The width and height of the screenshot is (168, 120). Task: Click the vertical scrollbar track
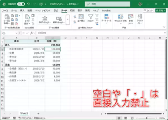pyautogui.click(x=166, y=75)
